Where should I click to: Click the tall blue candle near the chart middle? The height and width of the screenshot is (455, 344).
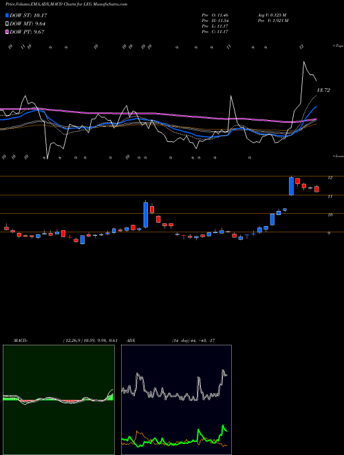click(x=146, y=214)
